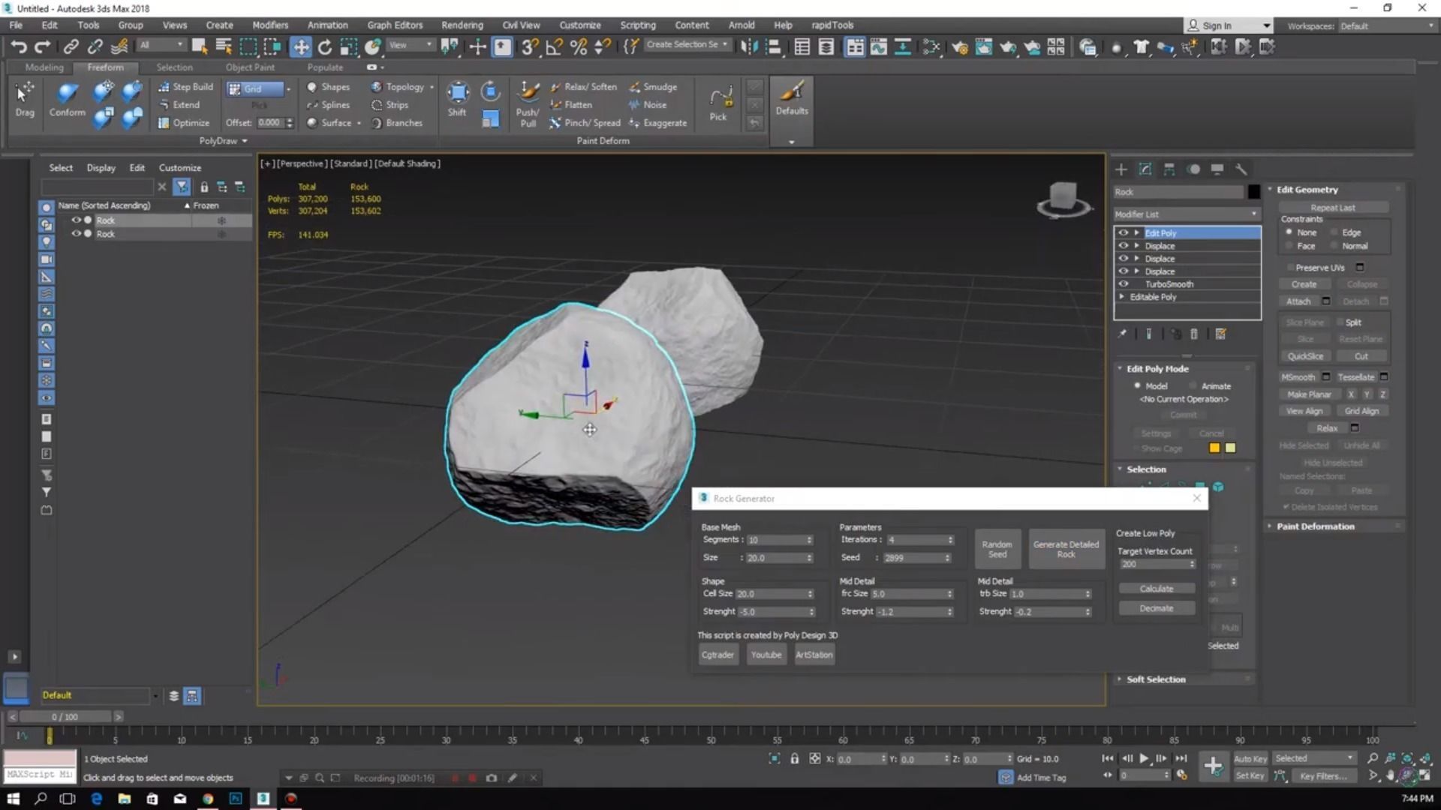Click the Play Animation button
The height and width of the screenshot is (810, 1441).
[x=1144, y=758]
